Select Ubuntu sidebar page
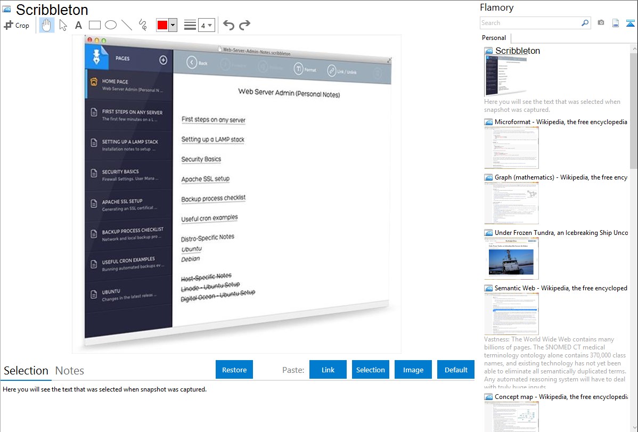638x432 pixels. pos(129,294)
